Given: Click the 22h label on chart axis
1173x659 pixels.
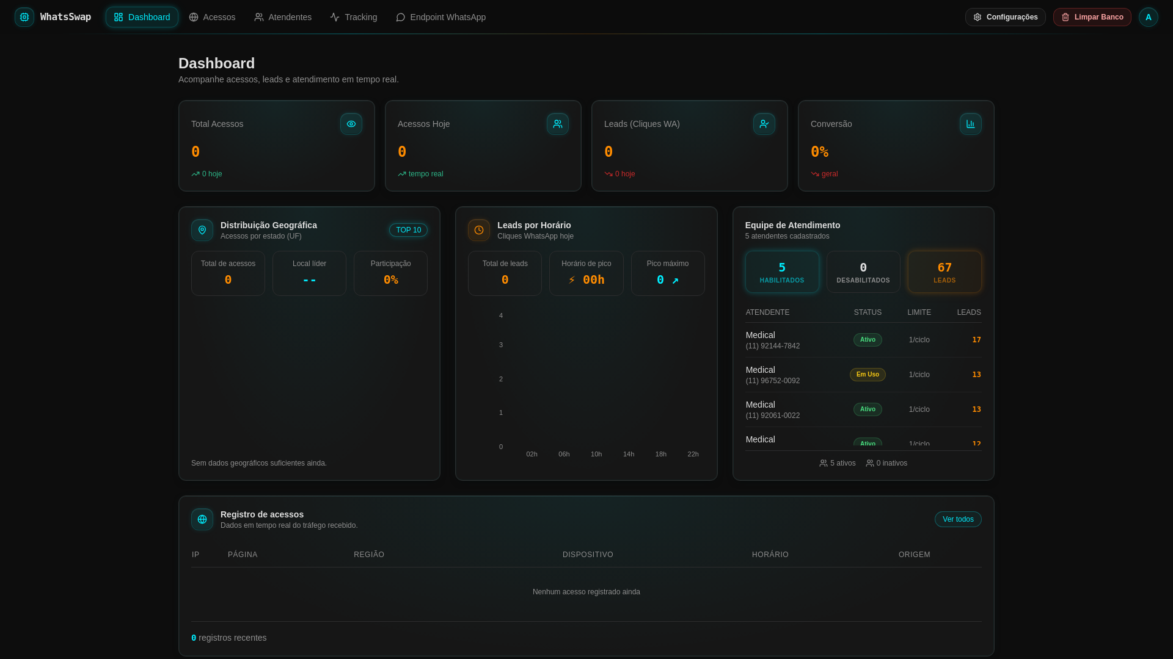Looking at the screenshot, I should pos(693,454).
